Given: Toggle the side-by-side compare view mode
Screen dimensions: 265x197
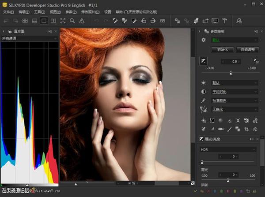Looking at the screenshot, I should pos(53,21).
